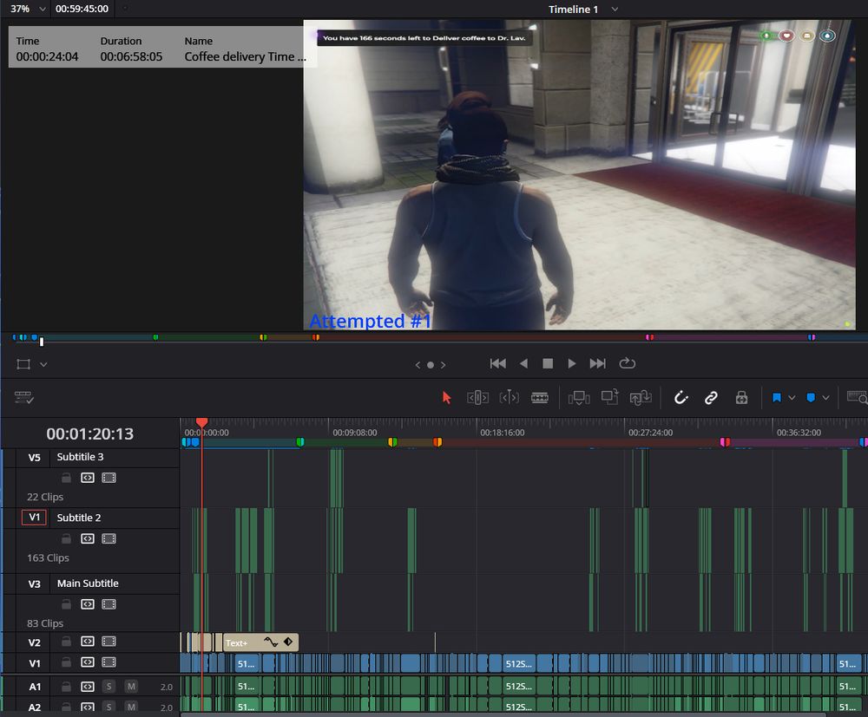Toggle Position Lock icon
This screenshot has height=717, width=868.
741,397
